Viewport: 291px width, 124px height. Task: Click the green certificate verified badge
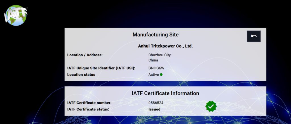(211, 106)
